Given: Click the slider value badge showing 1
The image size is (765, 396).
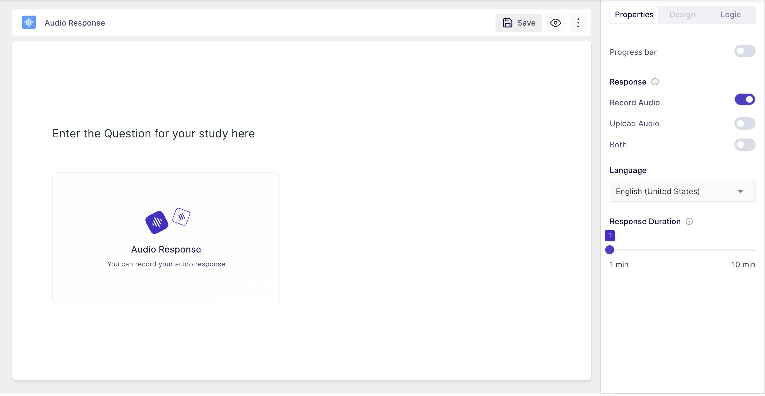Looking at the screenshot, I should coord(609,236).
